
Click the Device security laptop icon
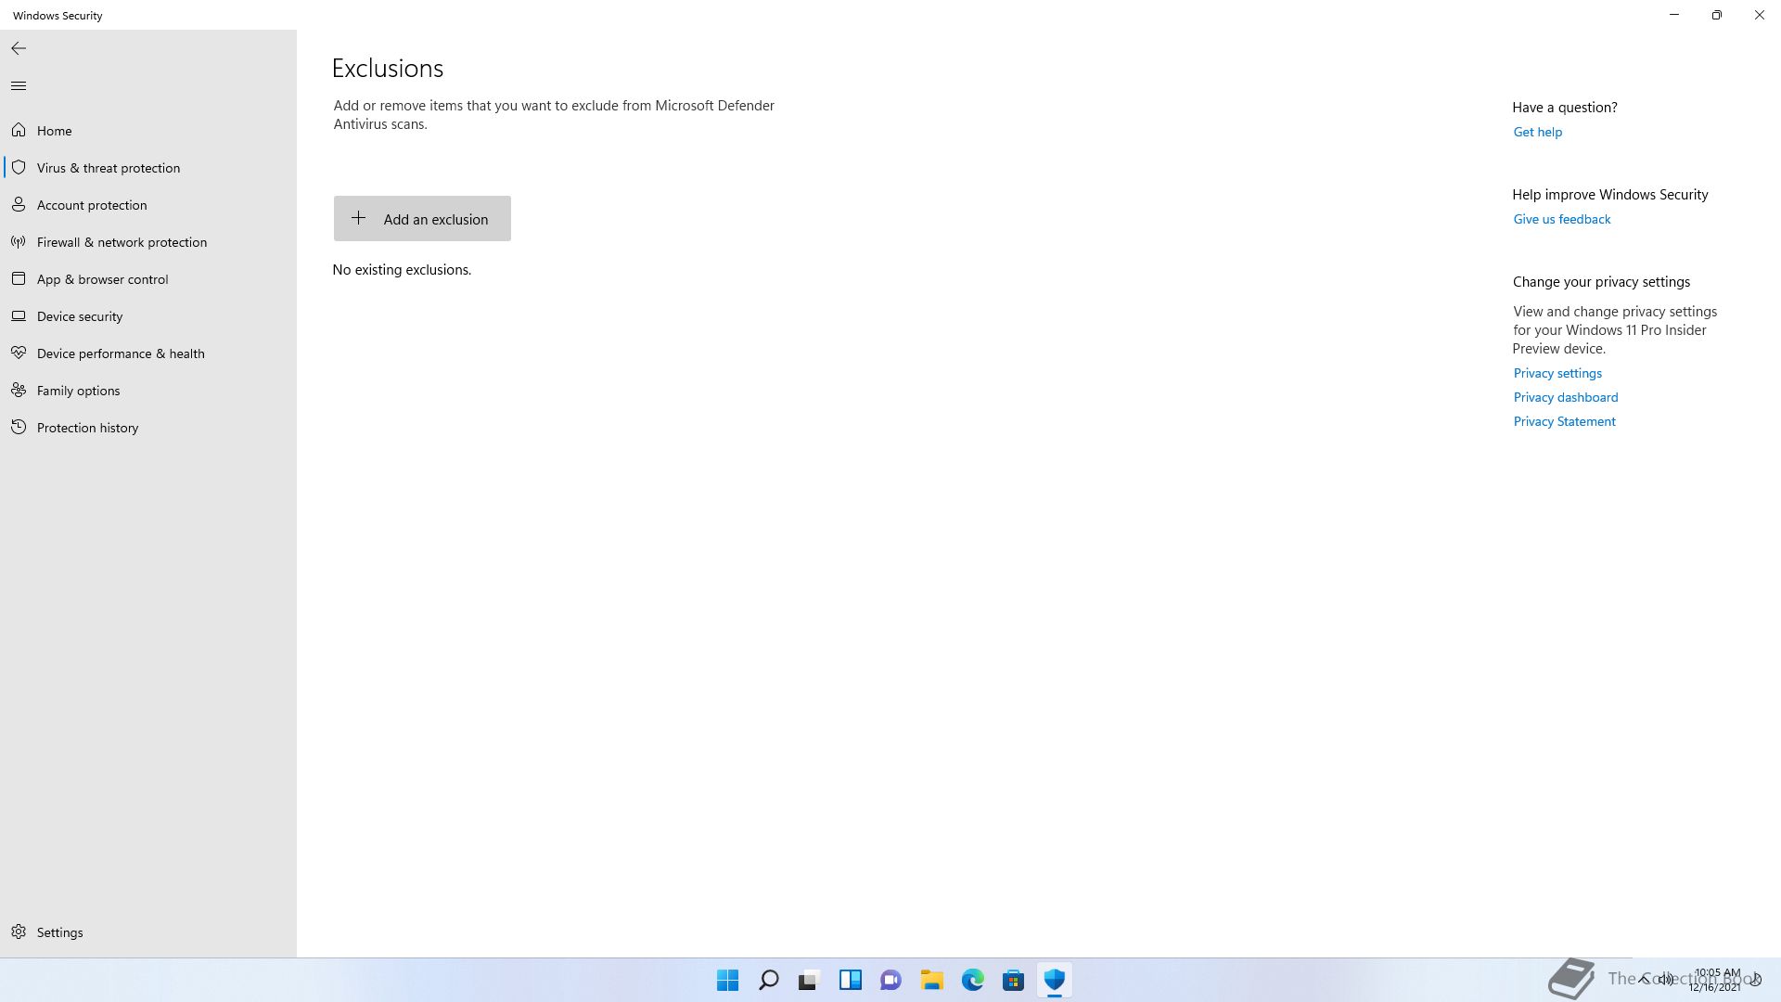click(19, 315)
